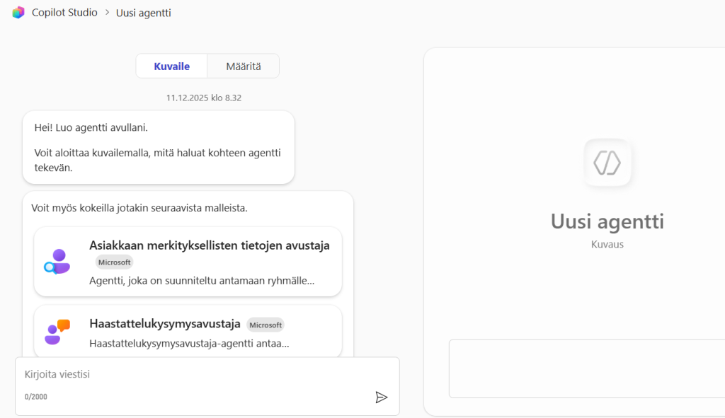The image size is (725, 418).
Task: Click the Microsoft badge on the first template
Action: point(114,262)
